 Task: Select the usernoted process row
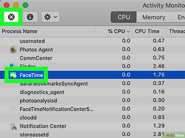[x=92, y=41]
